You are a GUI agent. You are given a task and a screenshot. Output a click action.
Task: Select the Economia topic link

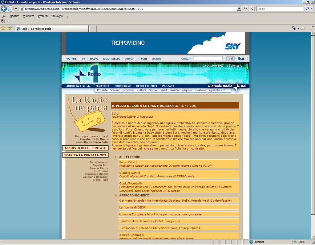[128, 90]
